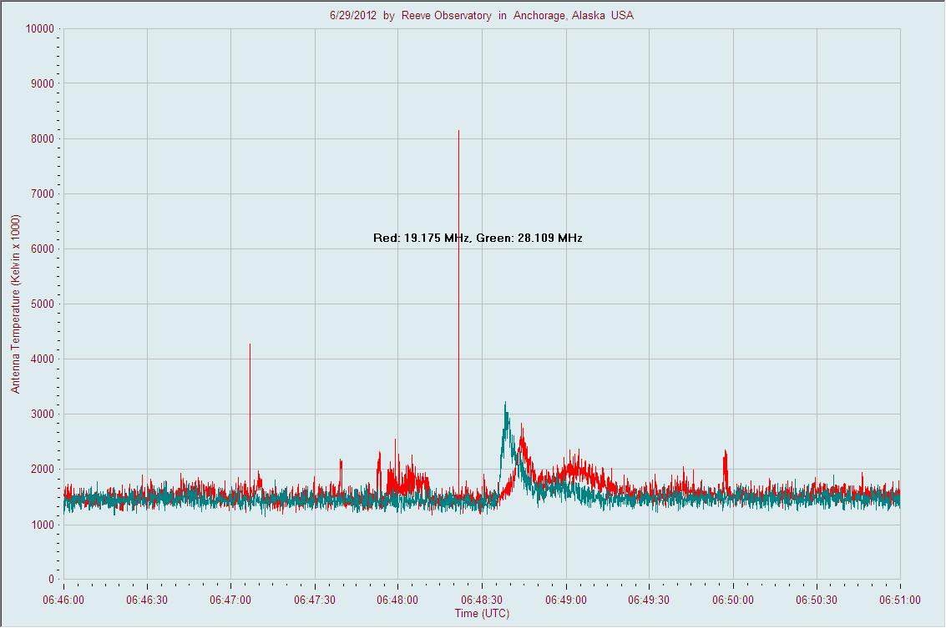Image resolution: width=946 pixels, height=628 pixels.
Task: Click the 06:48:30 time label
Action: pyautogui.click(x=482, y=600)
